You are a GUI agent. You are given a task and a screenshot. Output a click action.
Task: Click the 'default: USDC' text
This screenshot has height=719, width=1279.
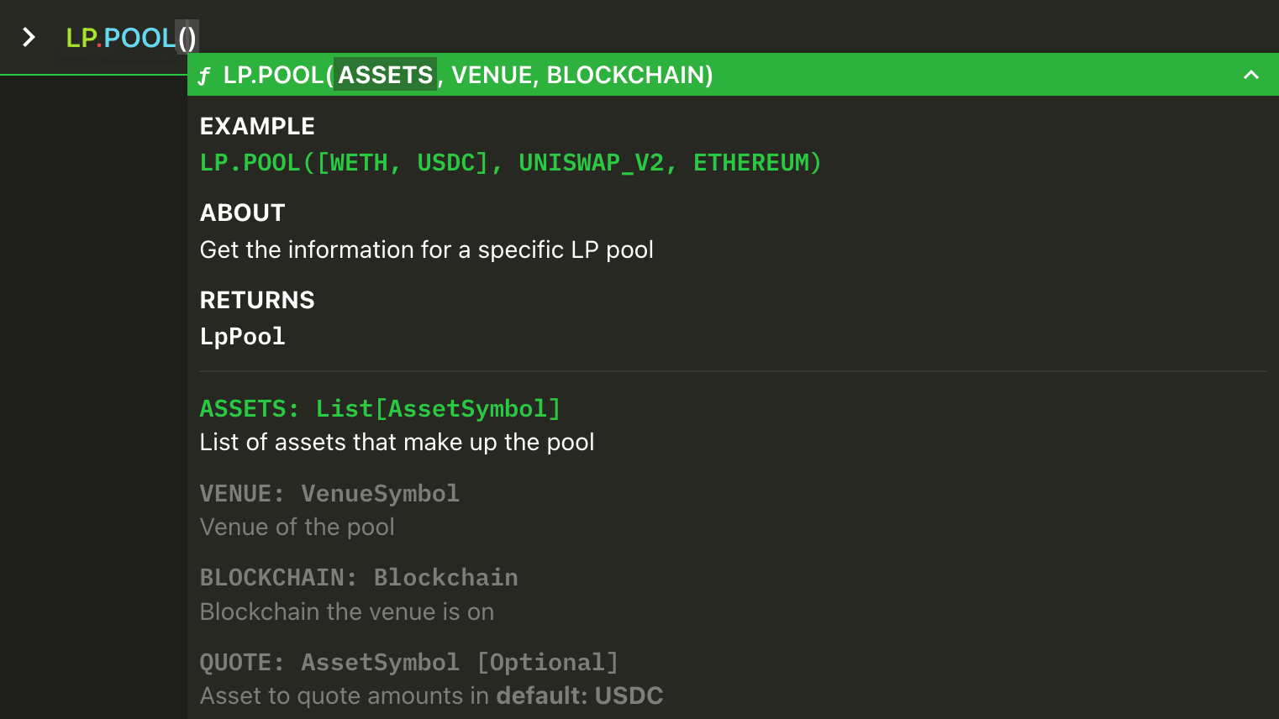tap(580, 695)
